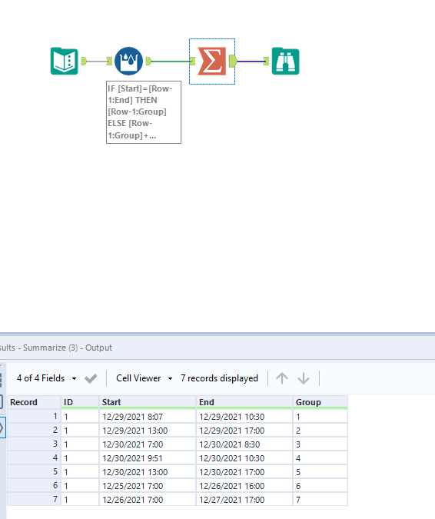
Task: Open the 4 of 4 Fields dropdown
Action: point(46,378)
